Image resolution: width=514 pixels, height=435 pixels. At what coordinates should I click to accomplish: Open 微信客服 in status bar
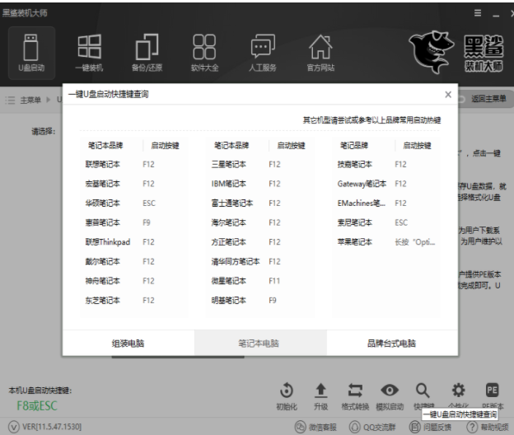(x=316, y=427)
